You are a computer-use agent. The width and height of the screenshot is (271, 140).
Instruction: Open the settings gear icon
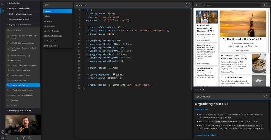[x=3, y=137]
